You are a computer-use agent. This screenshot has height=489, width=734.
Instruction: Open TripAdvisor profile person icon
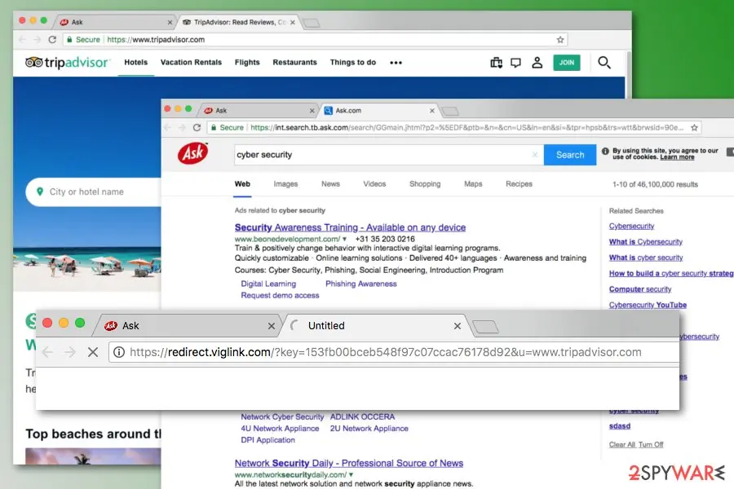pos(537,62)
